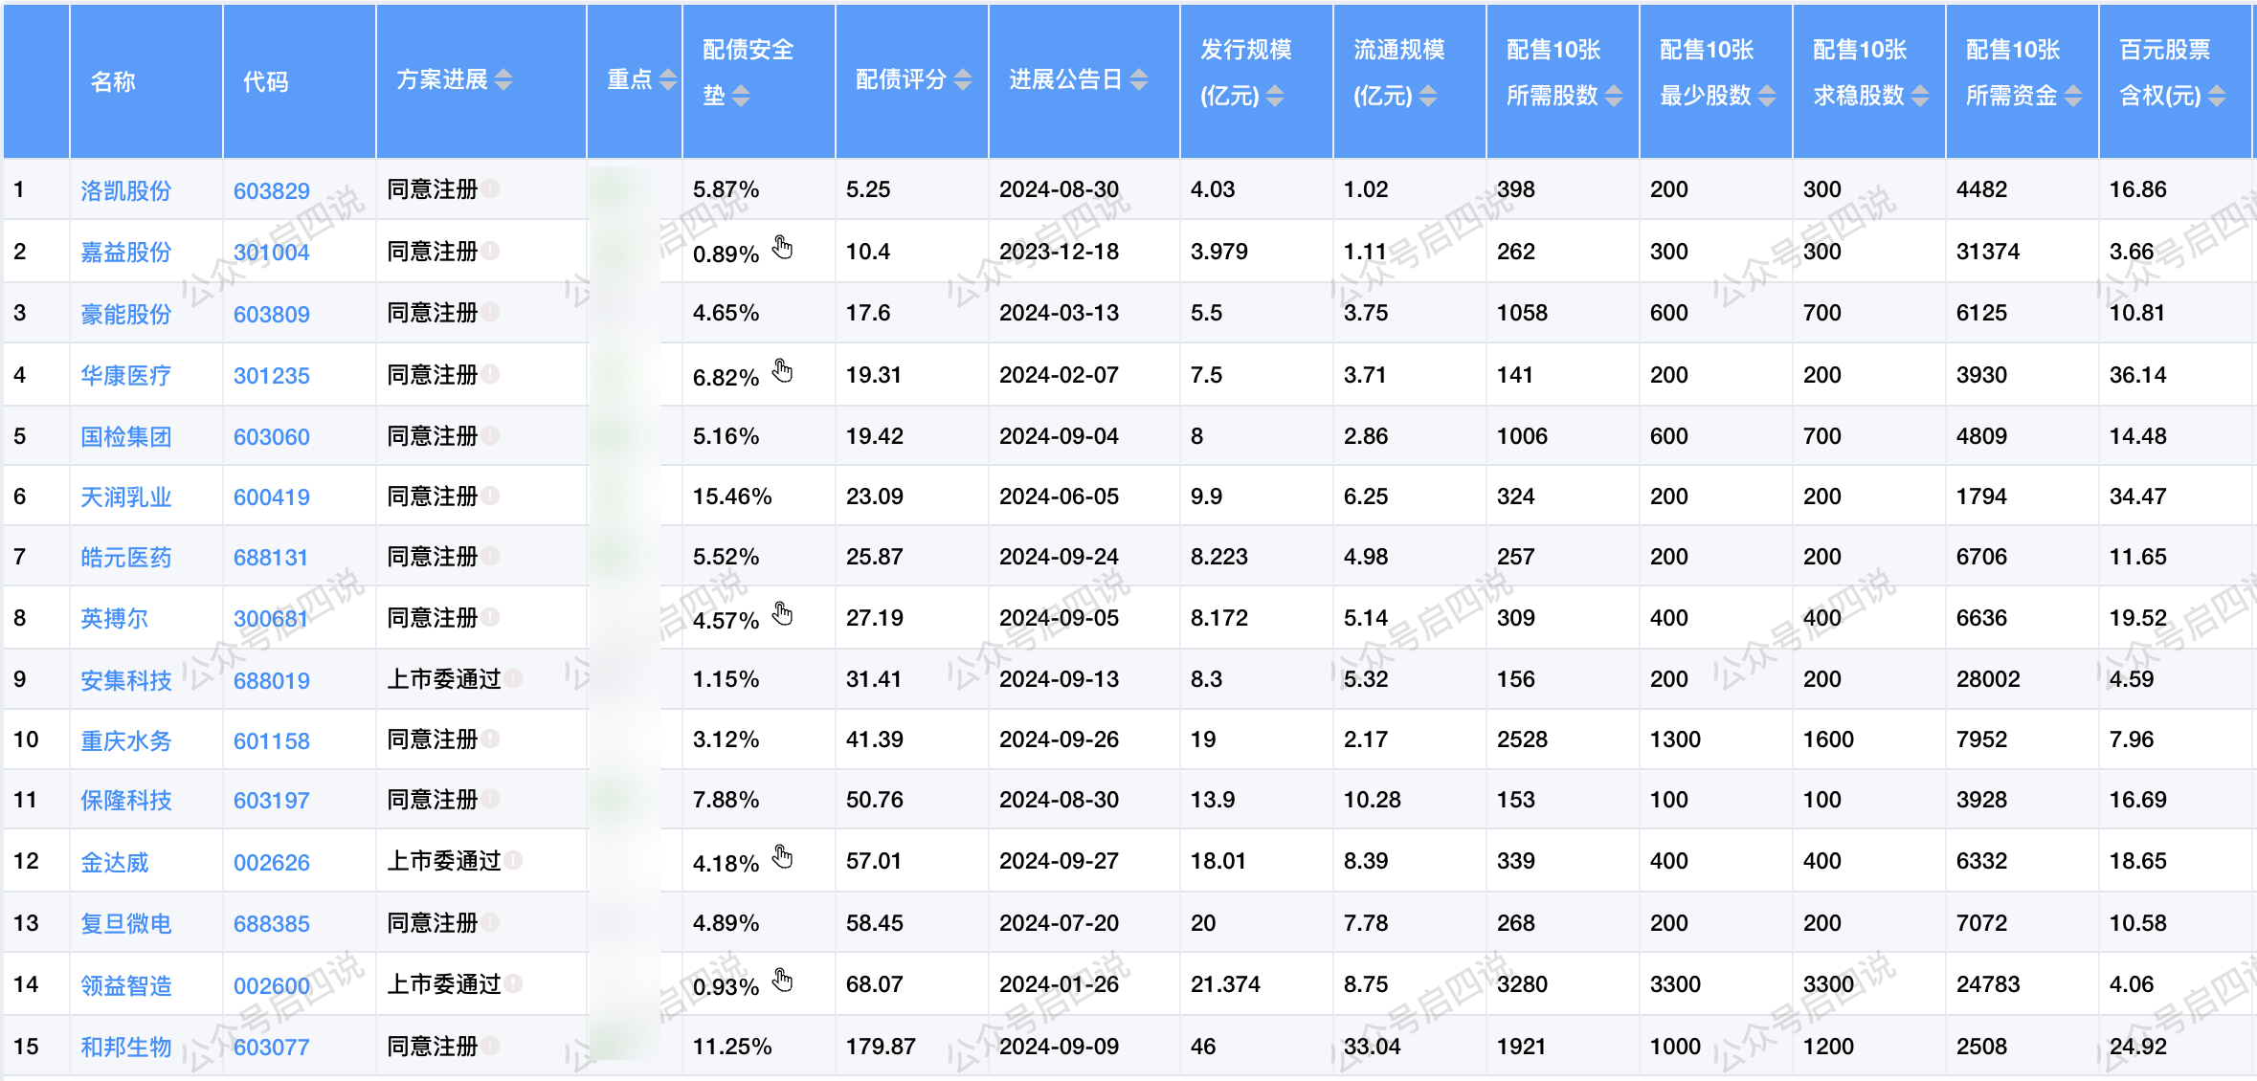Open the stock code link 603060
Screen dimensions: 2257x1081
point(271,436)
